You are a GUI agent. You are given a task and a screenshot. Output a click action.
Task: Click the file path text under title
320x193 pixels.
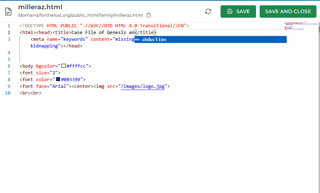point(80,15)
